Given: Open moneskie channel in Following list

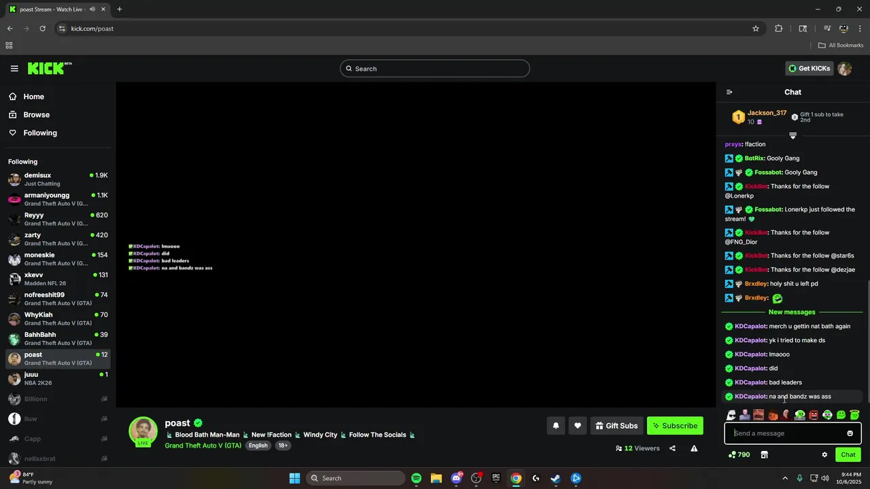Looking at the screenshot, I should 58,259.
